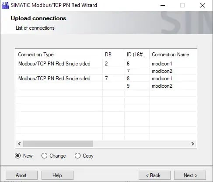This screenshot has width=213, height=182.
Task: Click the horizontal scrollbar thumb
Action: pos(58,144)
